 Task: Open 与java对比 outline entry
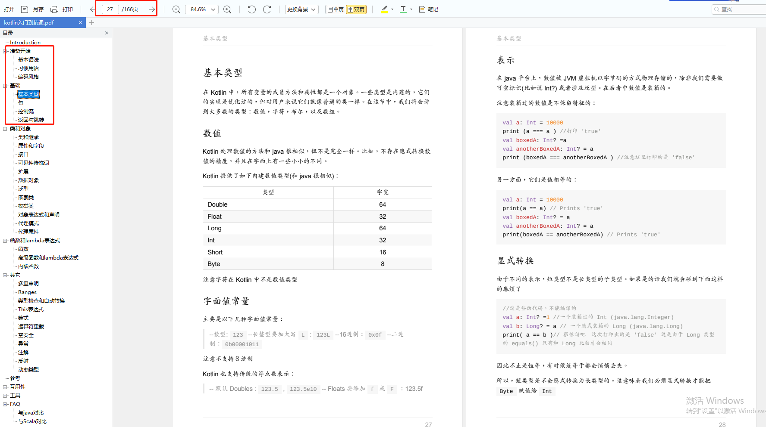point(31,412)
